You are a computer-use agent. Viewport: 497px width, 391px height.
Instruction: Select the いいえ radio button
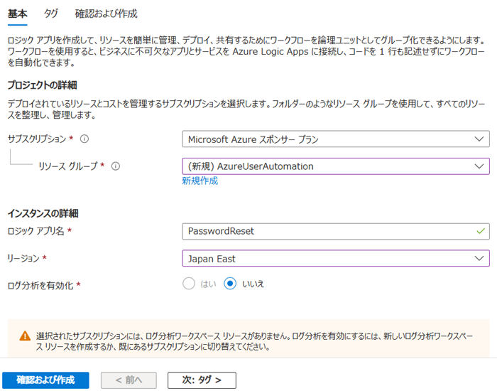[x=229, y=284]
